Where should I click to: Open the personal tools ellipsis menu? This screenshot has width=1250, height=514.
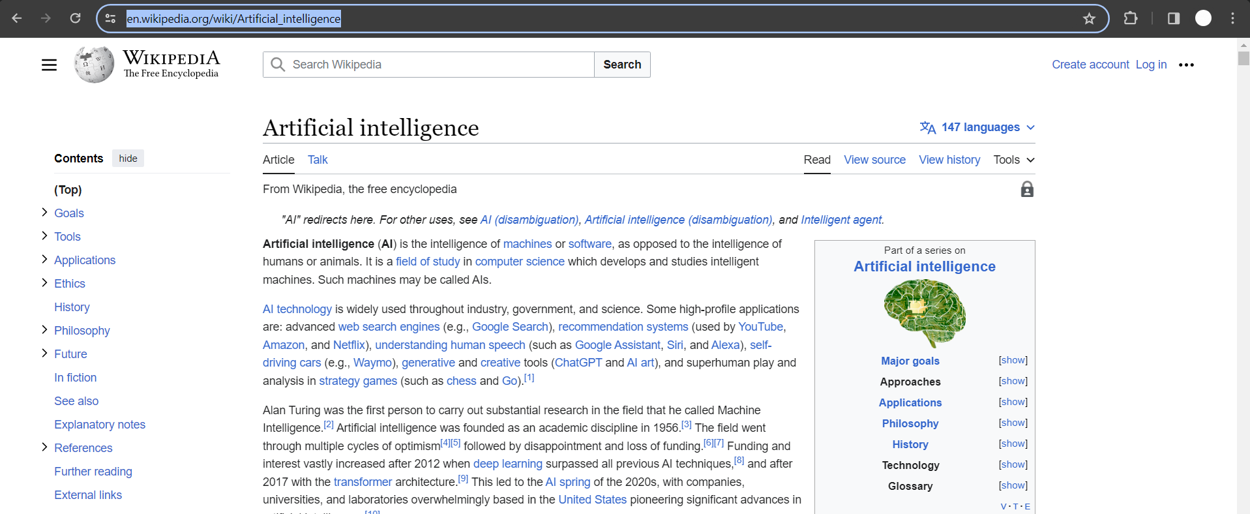(x=1186, y=65)
